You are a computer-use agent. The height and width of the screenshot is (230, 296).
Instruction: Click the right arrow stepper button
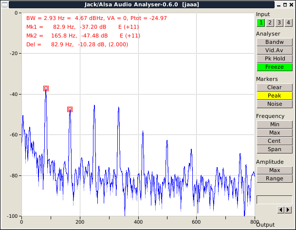tap(287, 210)
